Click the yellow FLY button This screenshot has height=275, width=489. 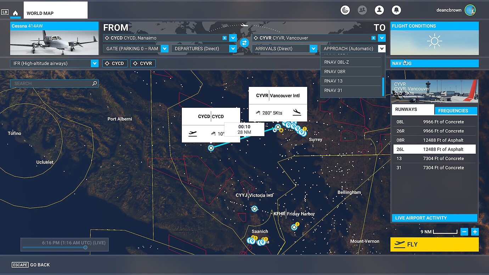(434, 244)
